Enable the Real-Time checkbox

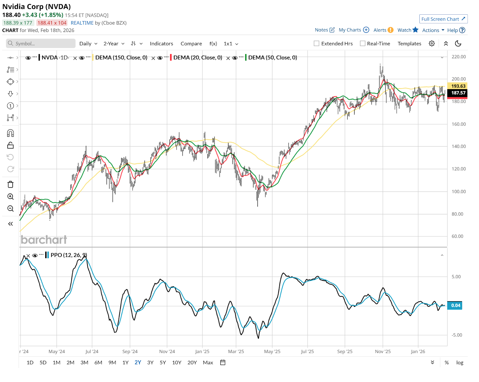[363, 44]
